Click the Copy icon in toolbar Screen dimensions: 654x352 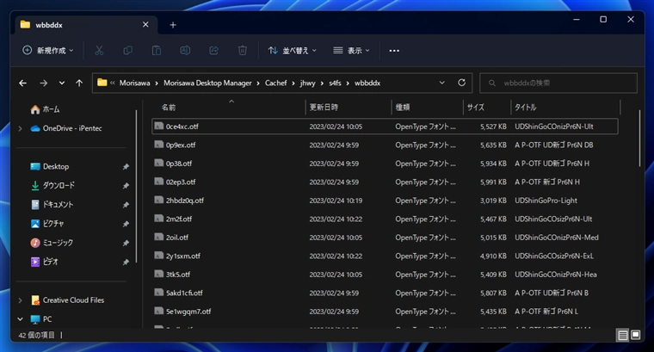click(127, 51)
